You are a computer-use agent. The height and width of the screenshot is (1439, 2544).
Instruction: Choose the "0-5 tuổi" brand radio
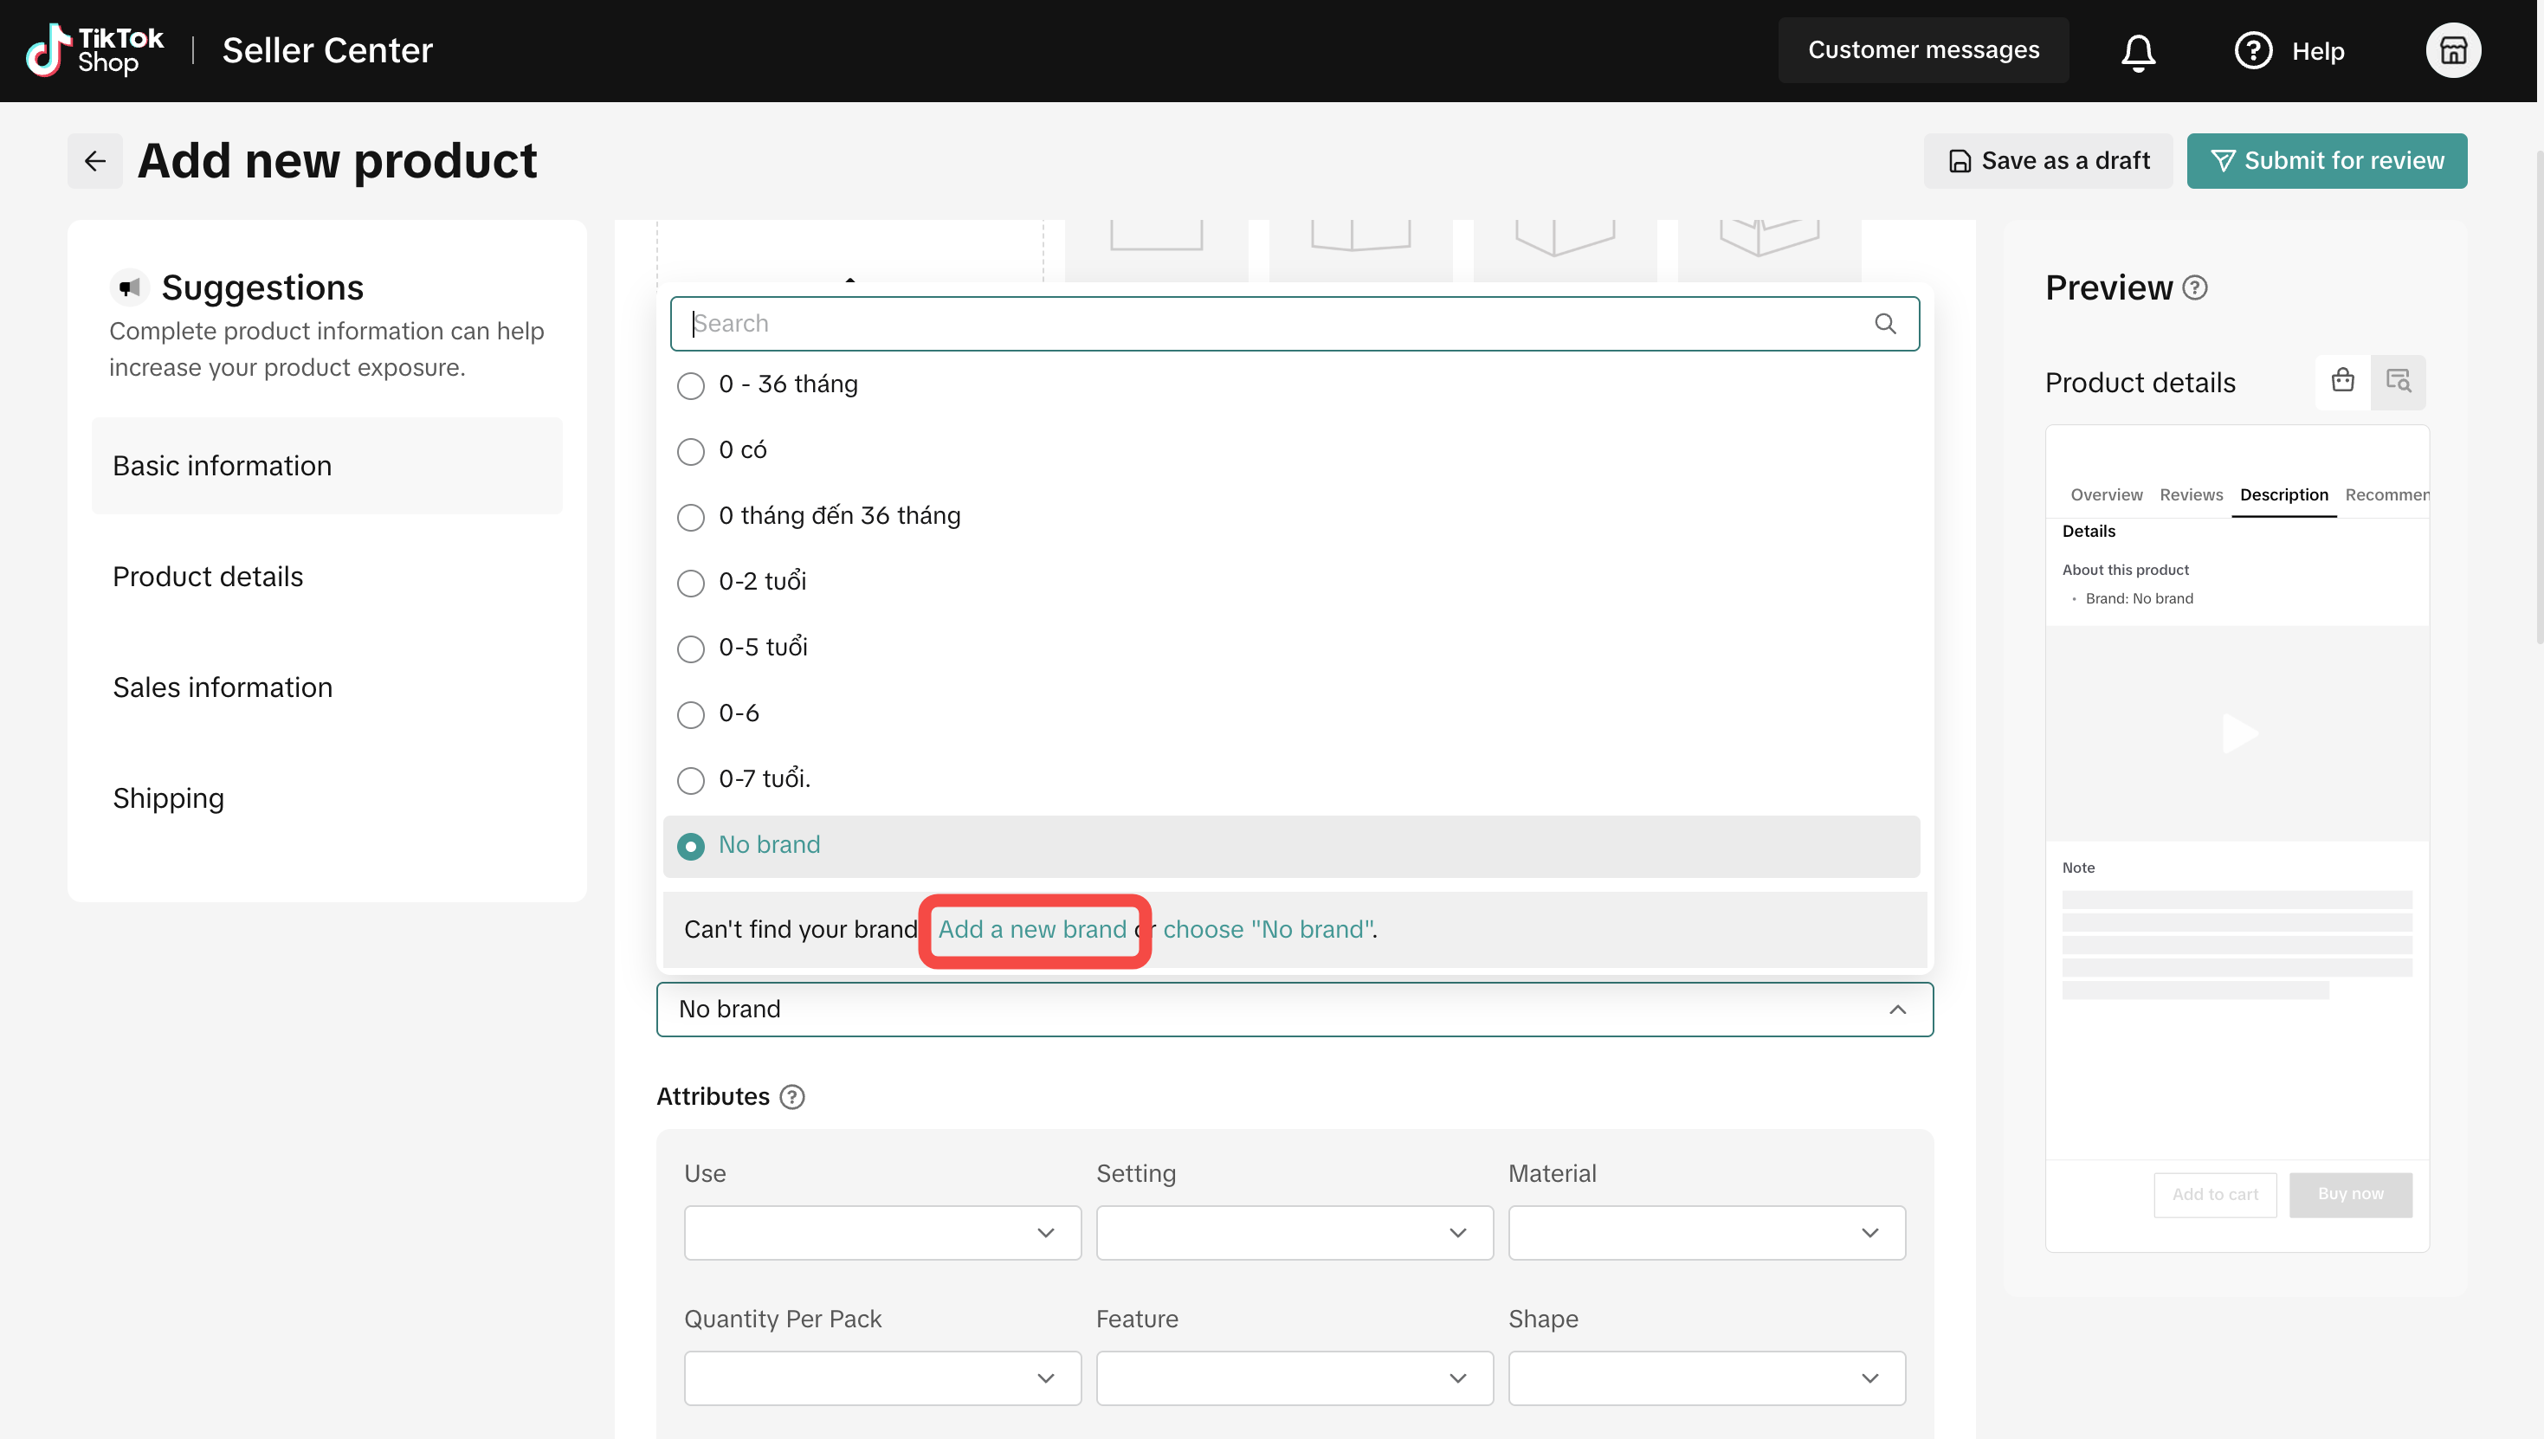[x=691, y=649]
